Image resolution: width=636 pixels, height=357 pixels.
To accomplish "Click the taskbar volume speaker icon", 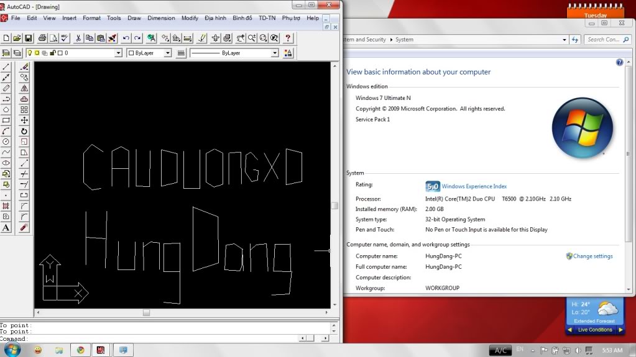I will (578, 351).
